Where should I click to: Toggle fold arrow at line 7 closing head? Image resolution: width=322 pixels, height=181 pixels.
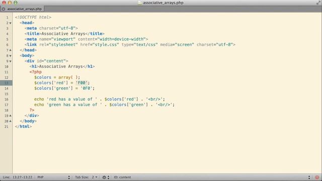10,50
